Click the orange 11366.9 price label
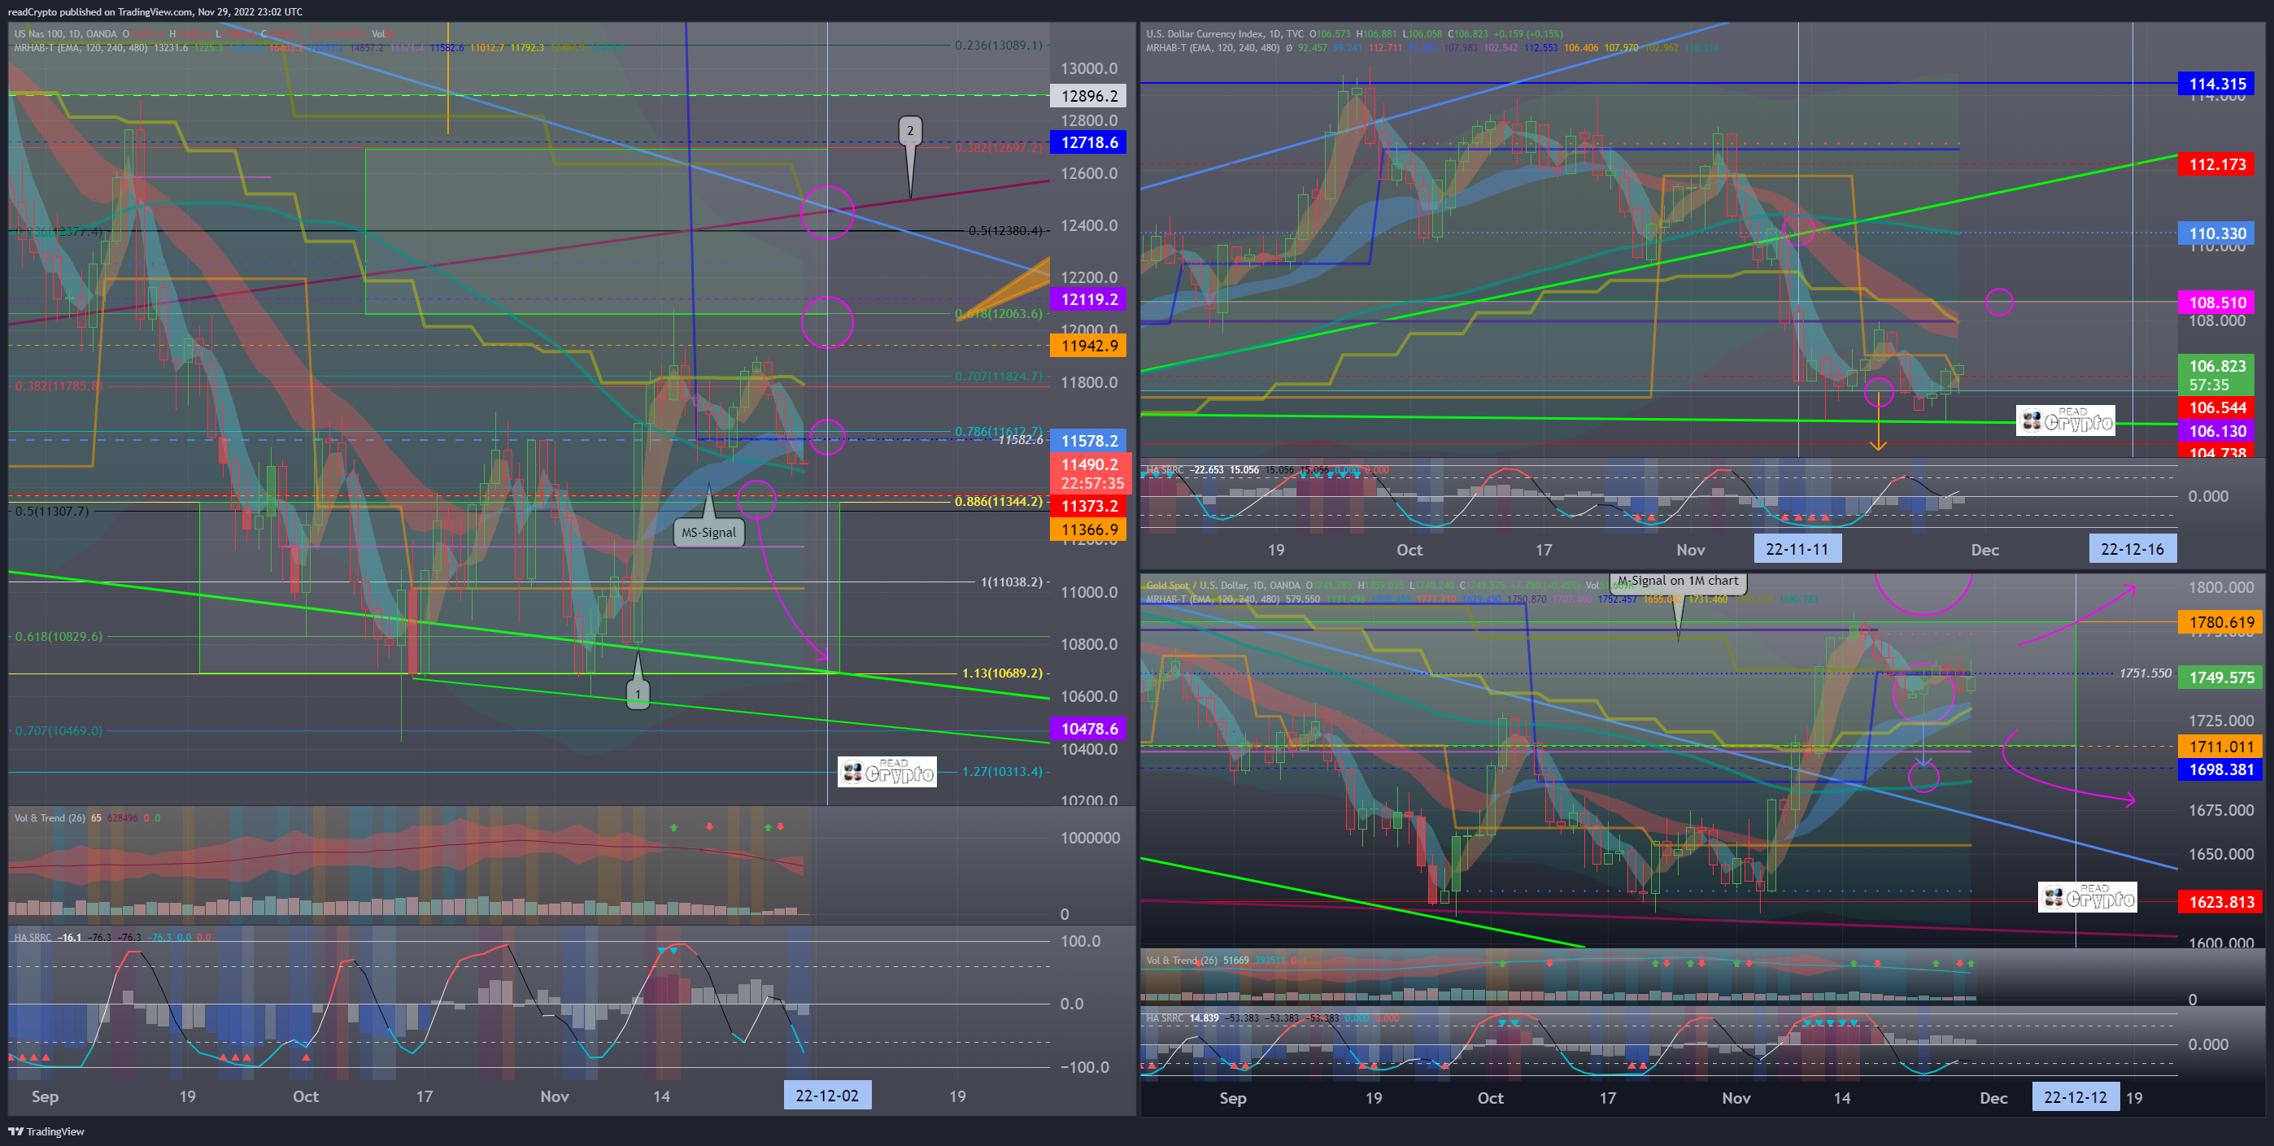Viewport: 2274px width, 1146px height. point(1087,529)
